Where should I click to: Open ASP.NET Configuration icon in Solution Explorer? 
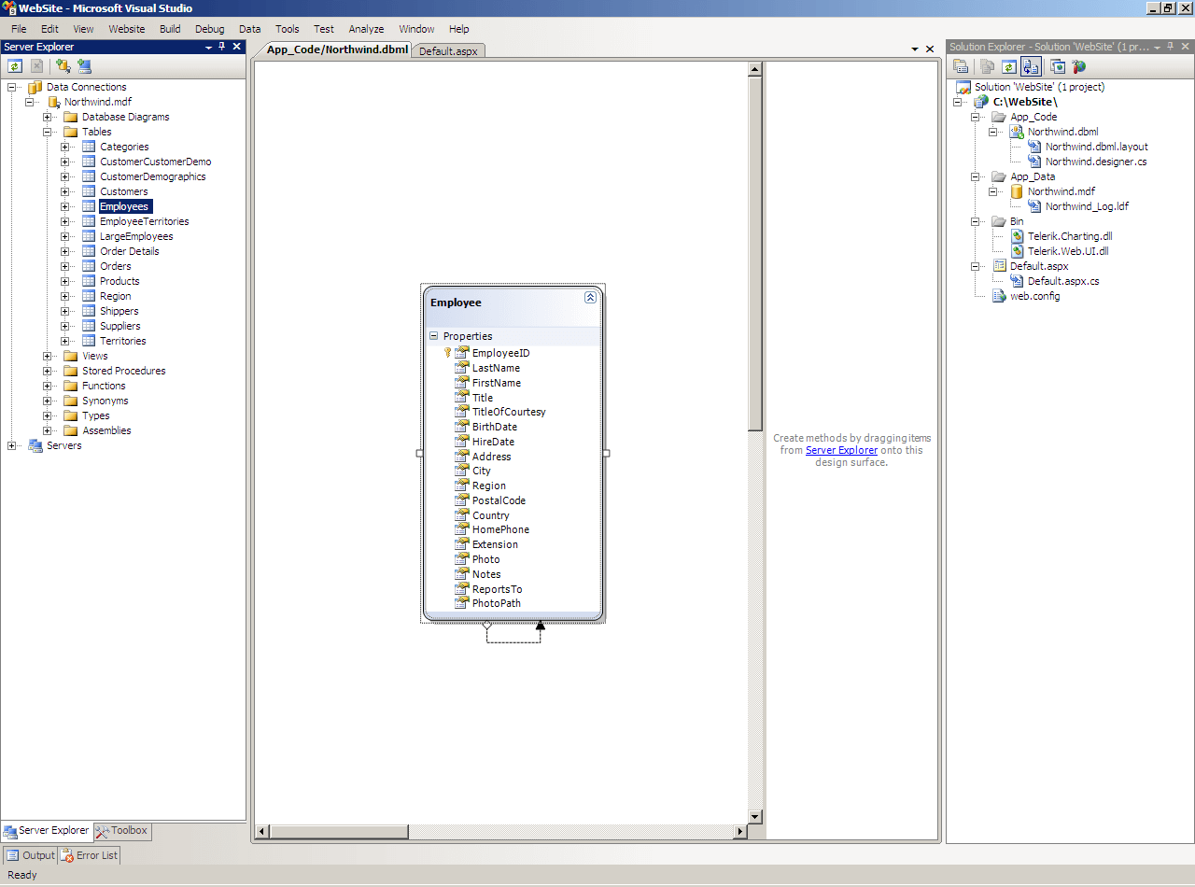point(1079,66)
